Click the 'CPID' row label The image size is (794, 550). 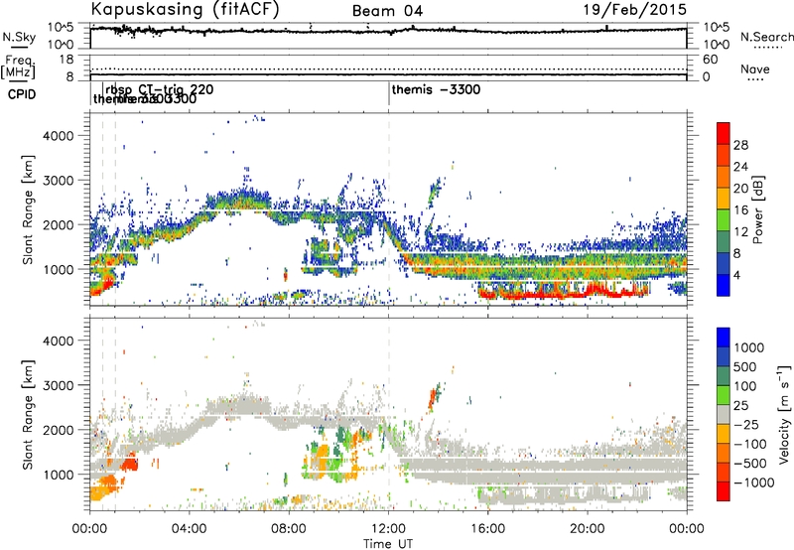22,94
